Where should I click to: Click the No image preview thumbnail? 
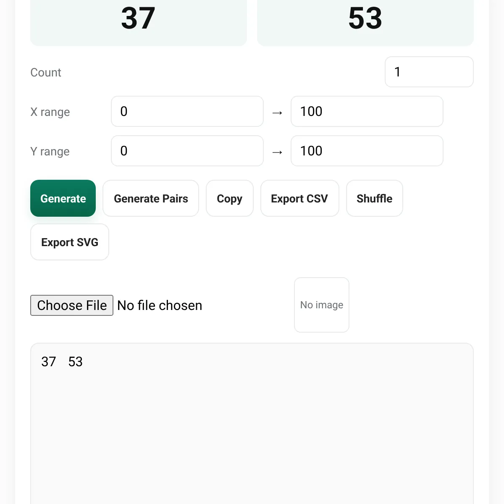coord(322,305)
